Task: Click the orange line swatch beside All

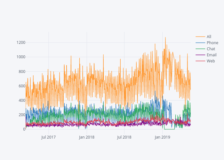Action: [x=200, y=36]
